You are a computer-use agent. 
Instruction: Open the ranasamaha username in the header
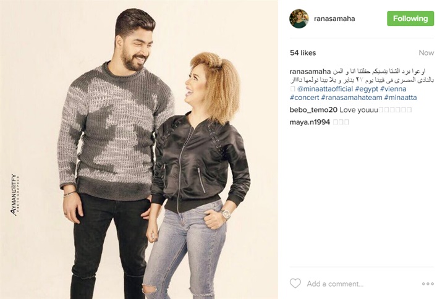coord(334,19)
